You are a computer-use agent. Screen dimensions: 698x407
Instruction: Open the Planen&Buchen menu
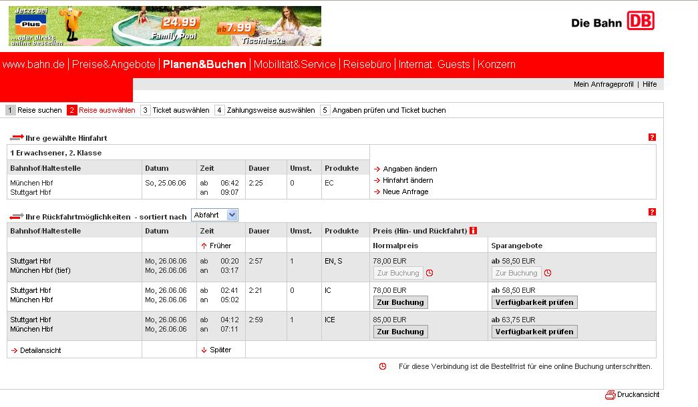[x=204, y=65]
